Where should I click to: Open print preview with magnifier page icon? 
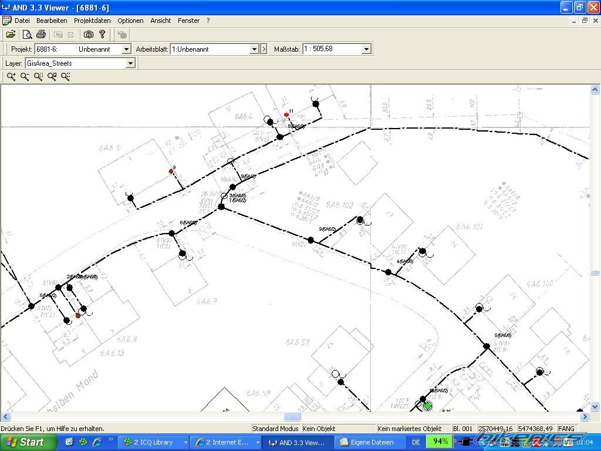coord(27,35)
